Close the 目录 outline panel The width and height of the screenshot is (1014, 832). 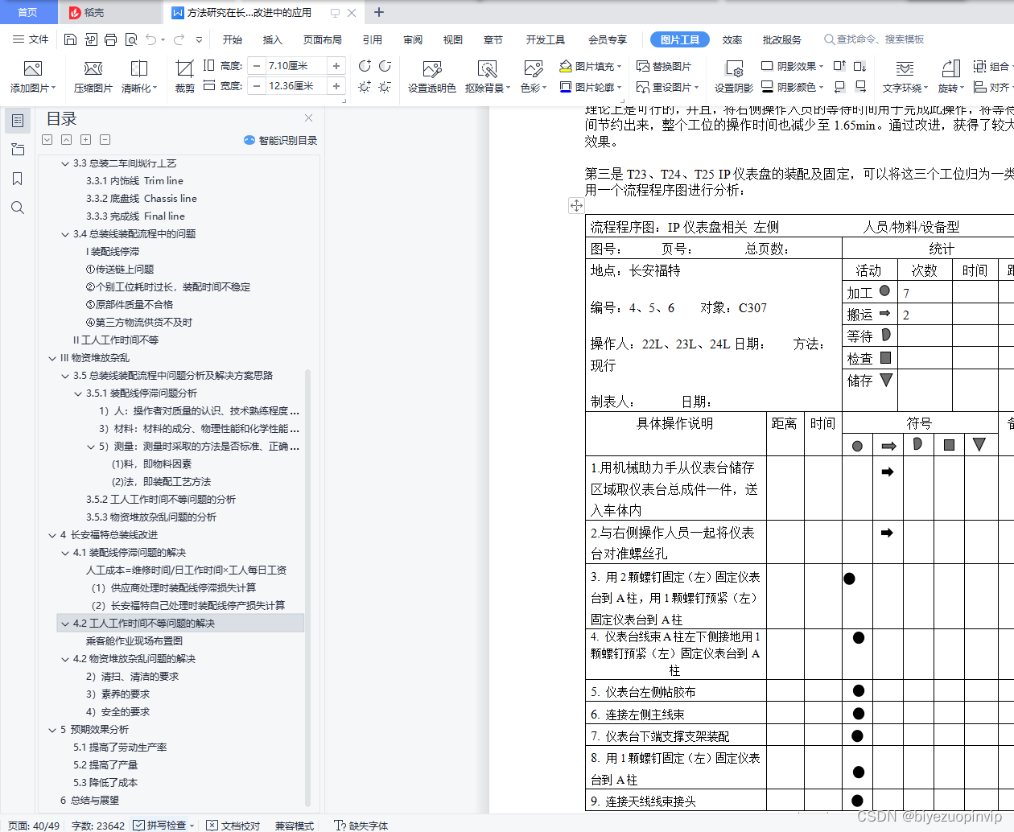(x=308, y=118)
